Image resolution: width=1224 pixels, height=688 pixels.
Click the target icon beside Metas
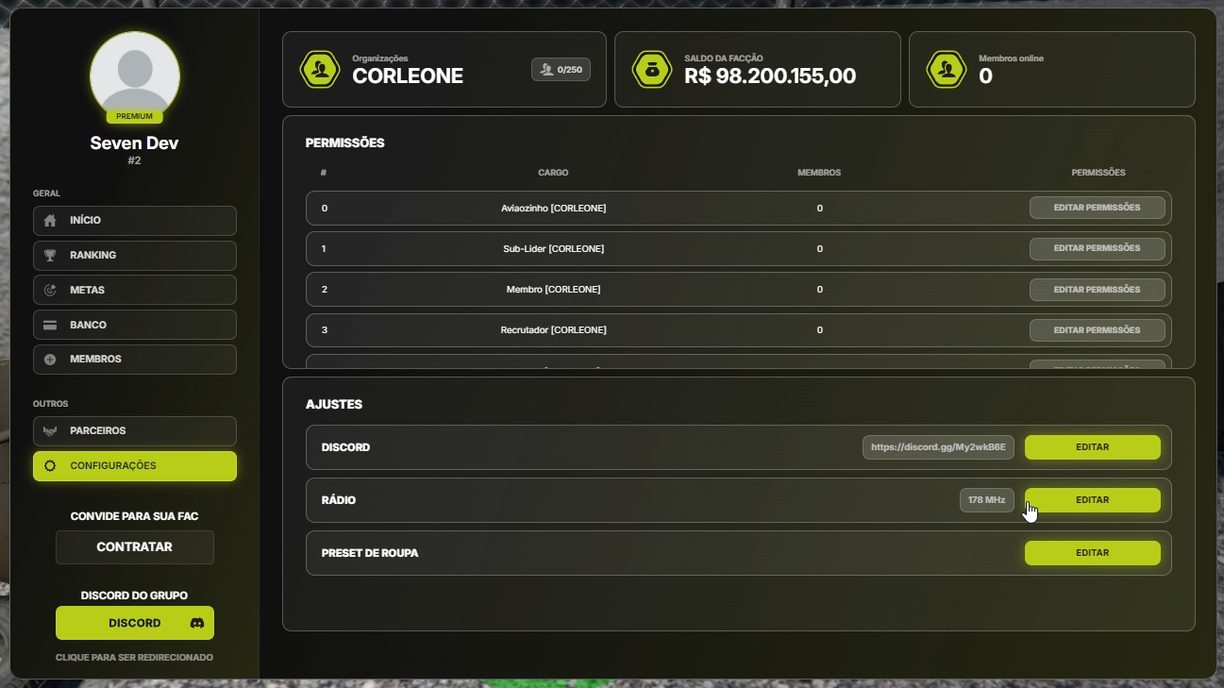pyautogui.click(x=50, y=291)
